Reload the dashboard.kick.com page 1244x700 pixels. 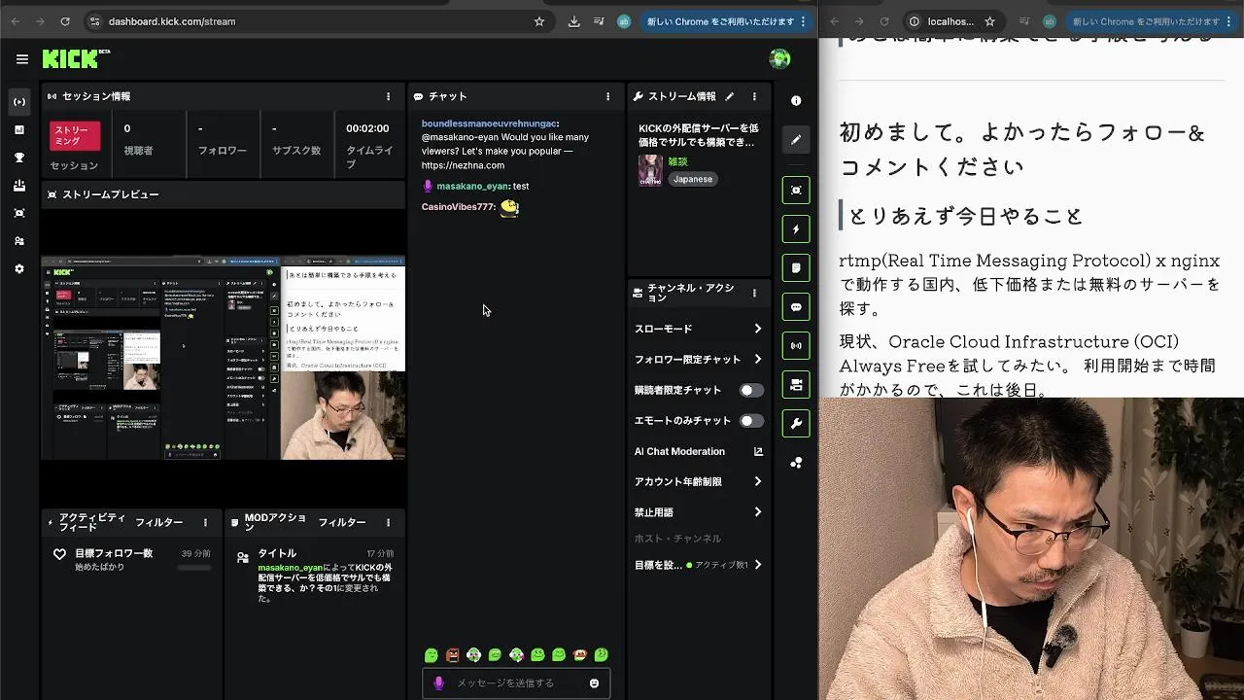65,21
